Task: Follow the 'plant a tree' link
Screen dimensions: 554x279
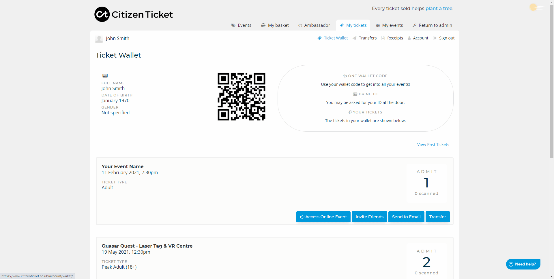Action: 439,8
